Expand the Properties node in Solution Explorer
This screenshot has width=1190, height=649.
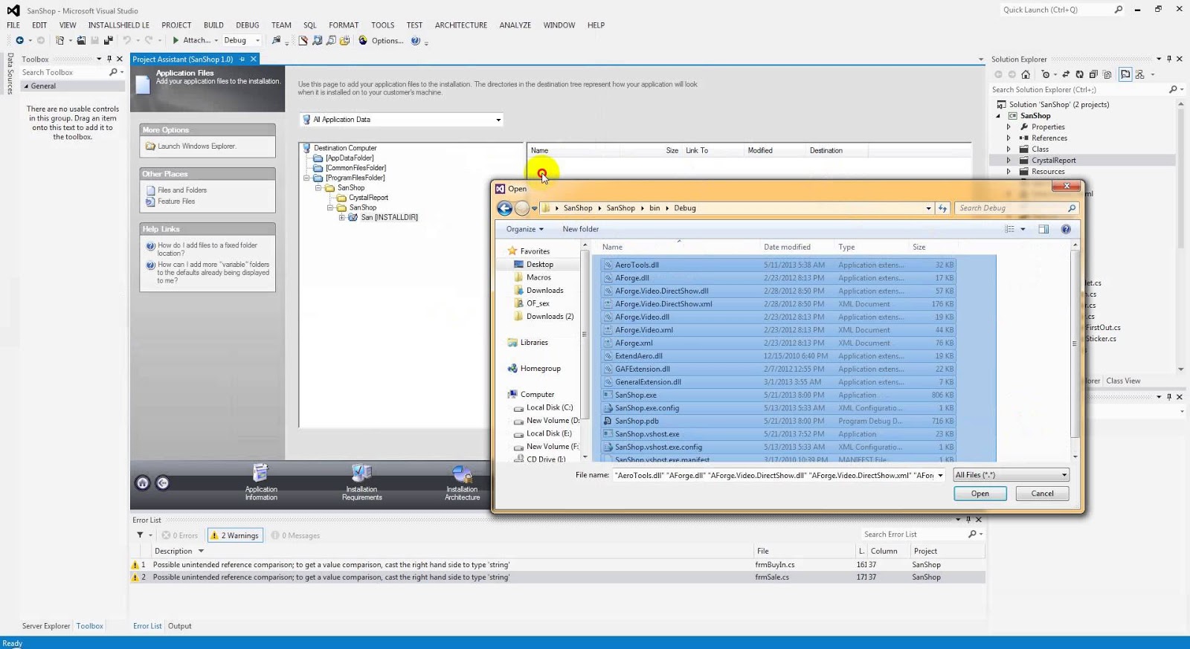[x=1009, y=127]
